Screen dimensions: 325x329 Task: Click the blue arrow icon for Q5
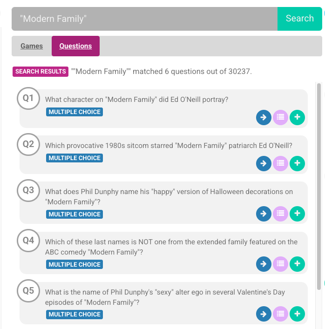pos(264,314)
